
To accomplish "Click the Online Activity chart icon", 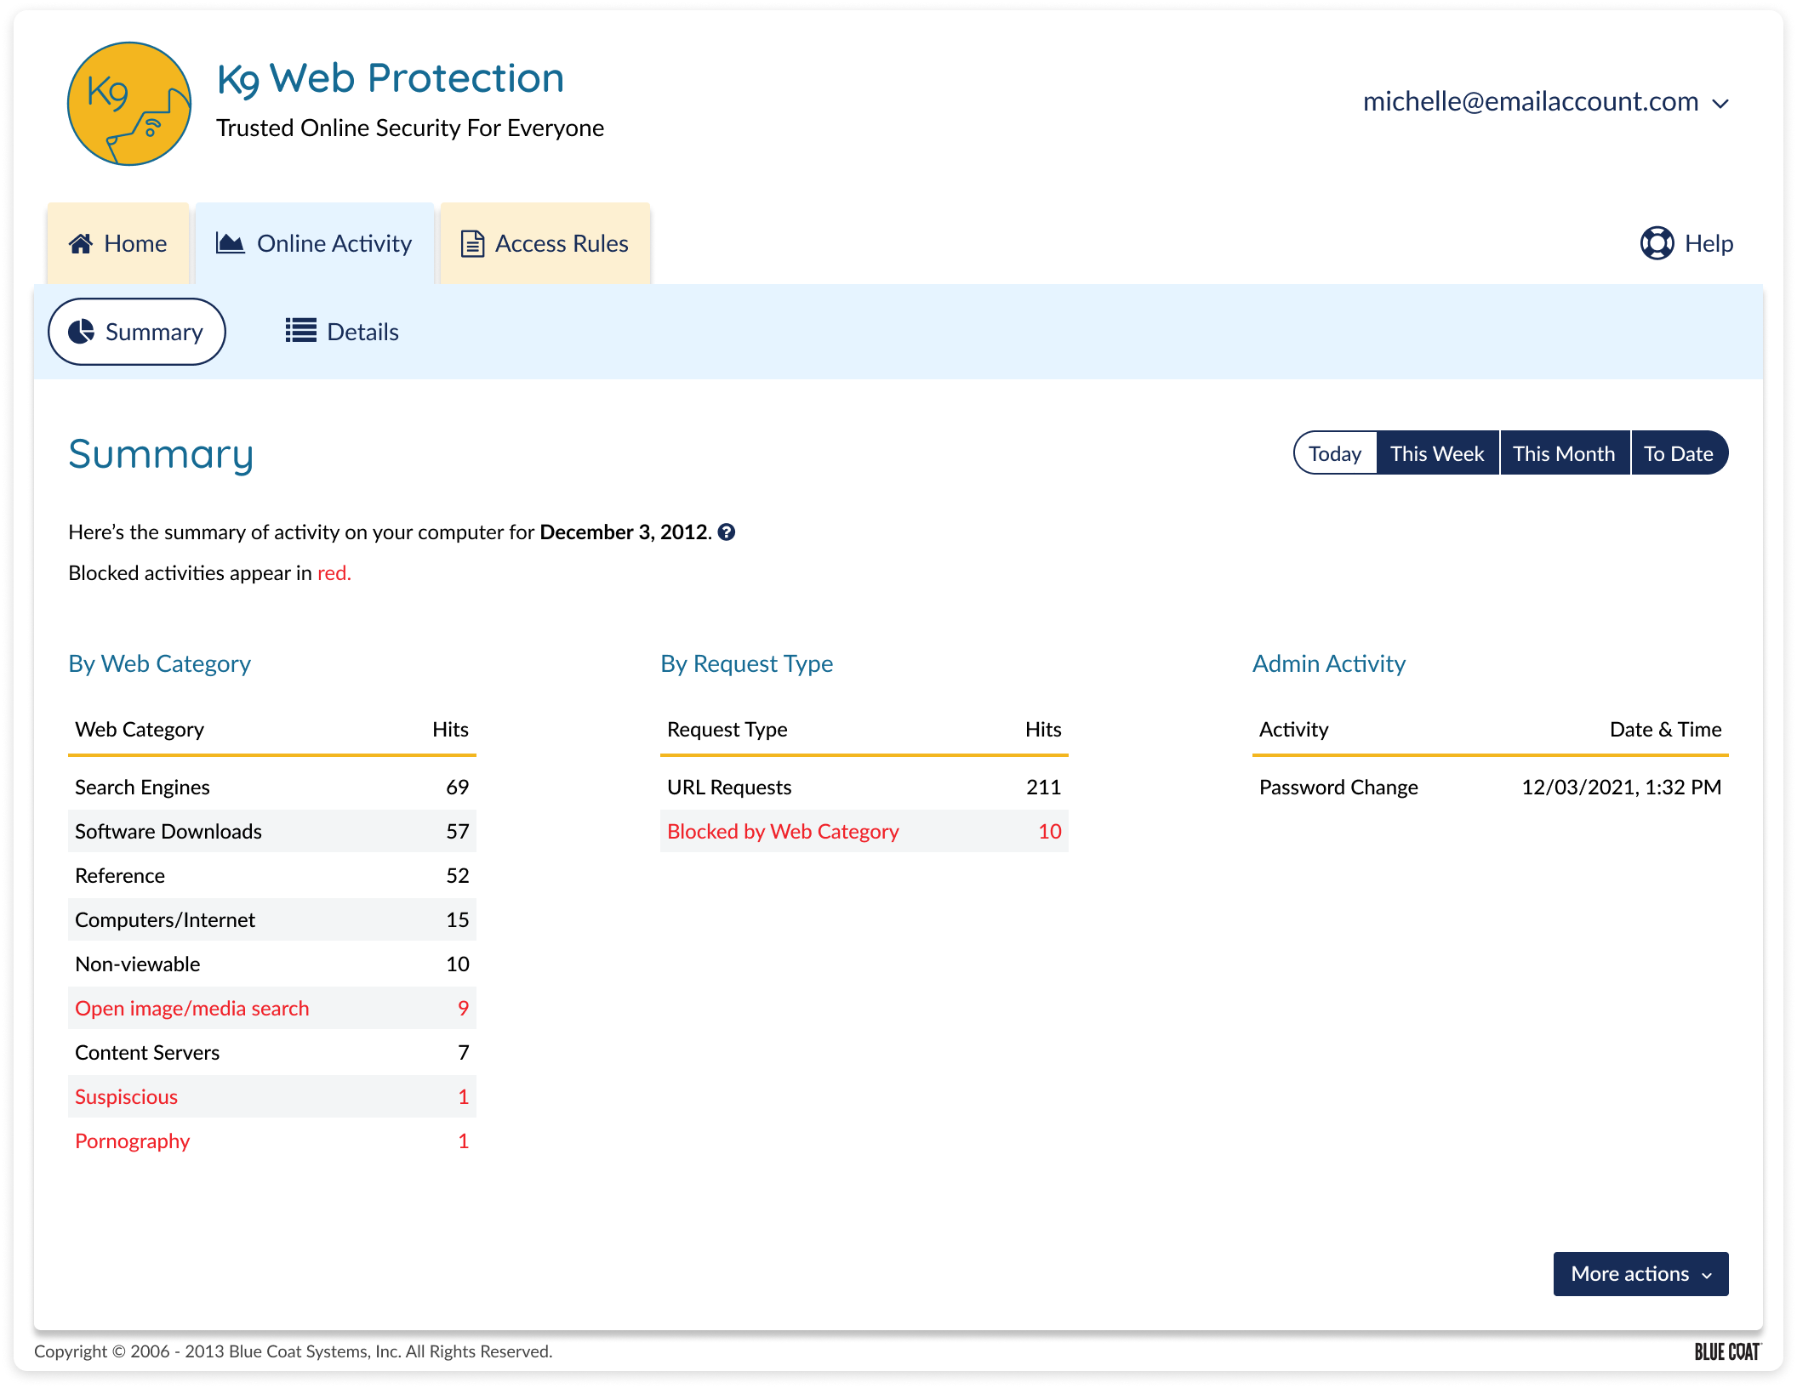I will click(230, 244).
